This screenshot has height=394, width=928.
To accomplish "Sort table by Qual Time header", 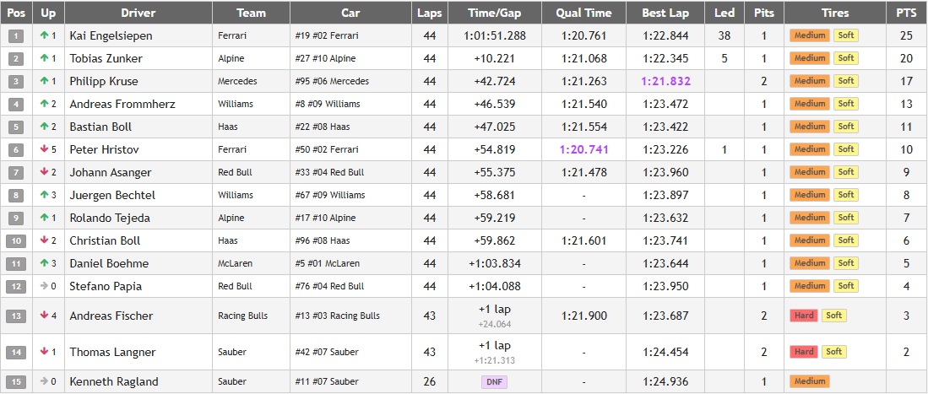I will coord(583,13).
